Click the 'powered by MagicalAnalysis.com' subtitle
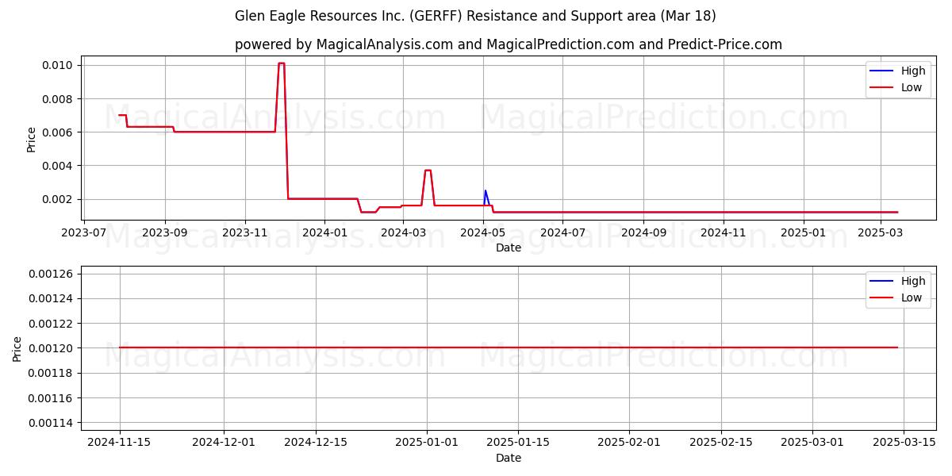Viewport: 952px width, 476px height. [509, 44]
